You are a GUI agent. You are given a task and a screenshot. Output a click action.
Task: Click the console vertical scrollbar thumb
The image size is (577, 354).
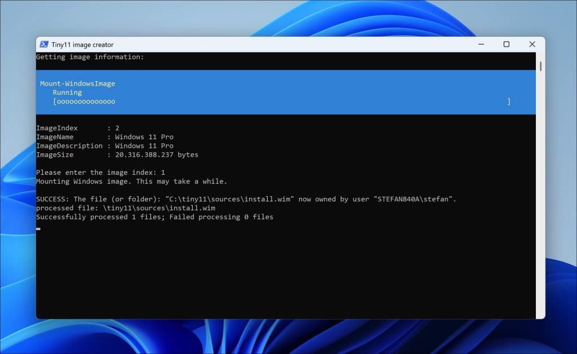click(x=540, y=67)
